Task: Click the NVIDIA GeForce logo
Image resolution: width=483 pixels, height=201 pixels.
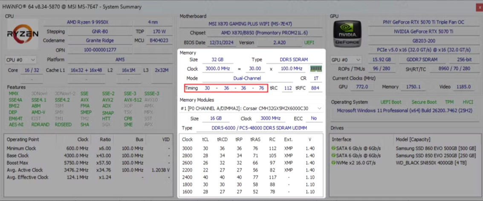Action: [348, 33]
